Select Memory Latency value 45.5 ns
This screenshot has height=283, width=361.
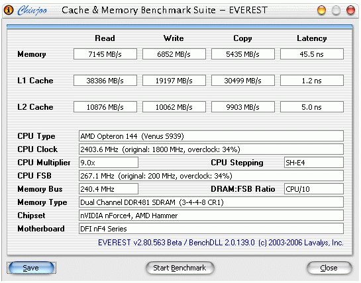(312, 54)
